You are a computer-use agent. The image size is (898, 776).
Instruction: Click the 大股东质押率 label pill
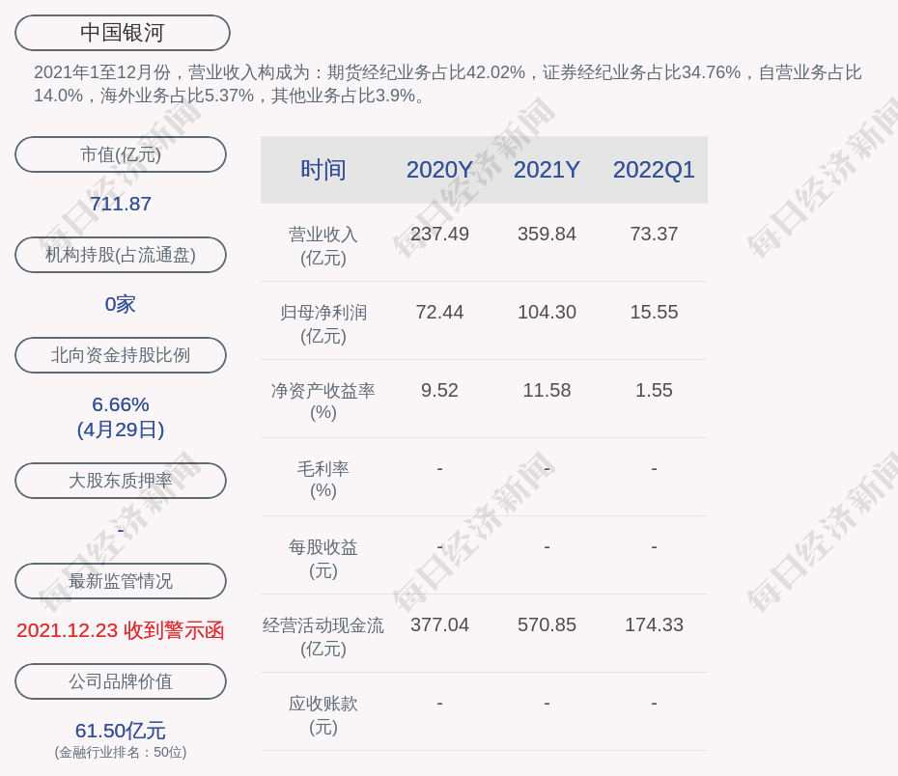[121, 481]
